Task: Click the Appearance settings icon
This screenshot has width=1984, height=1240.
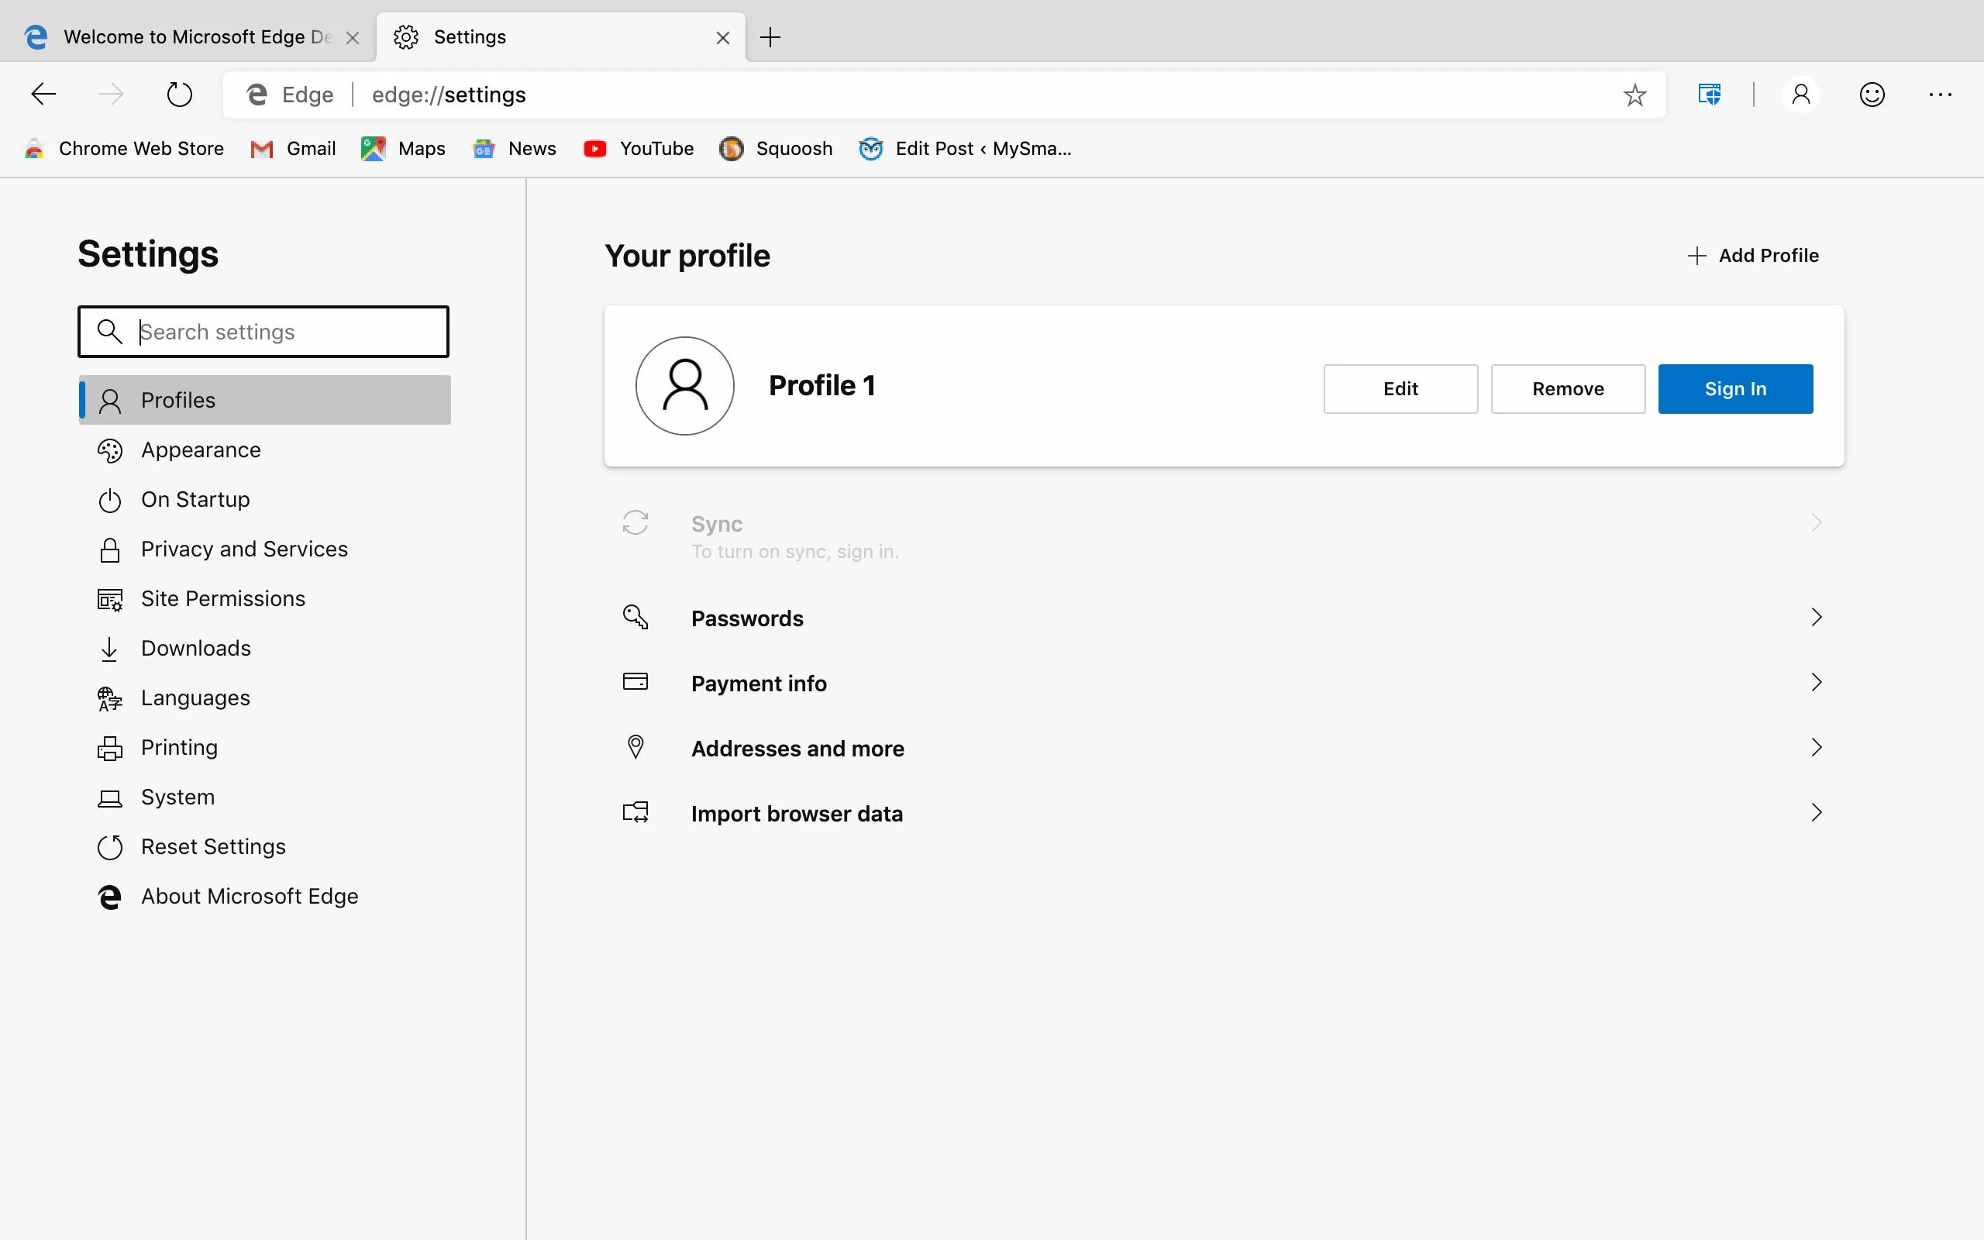Action: coord(110,450)
